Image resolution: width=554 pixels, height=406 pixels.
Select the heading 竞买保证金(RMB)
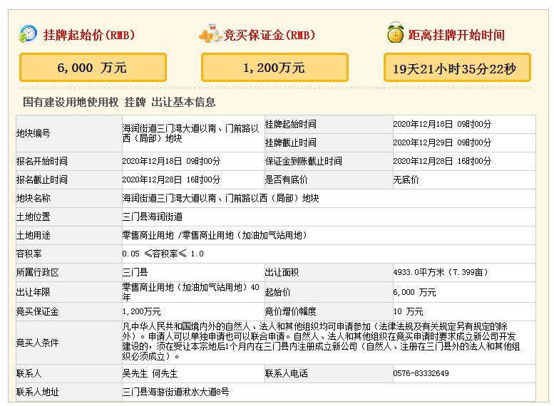(x=270, y=35)
